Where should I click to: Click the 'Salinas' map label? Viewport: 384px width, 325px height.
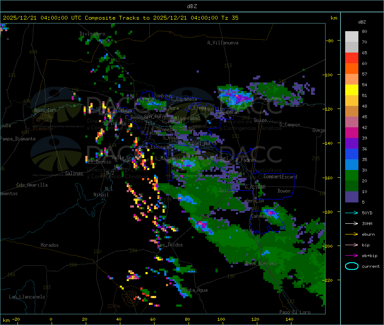click(x=74, y=173)
